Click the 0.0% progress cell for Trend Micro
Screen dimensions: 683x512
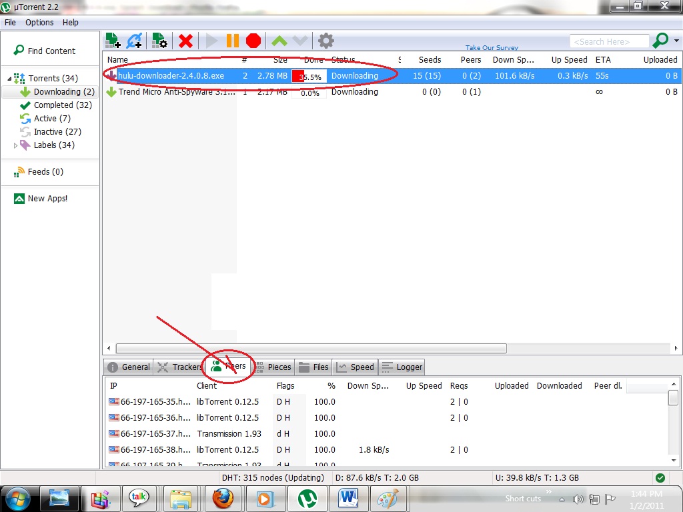tap(309, 93)
